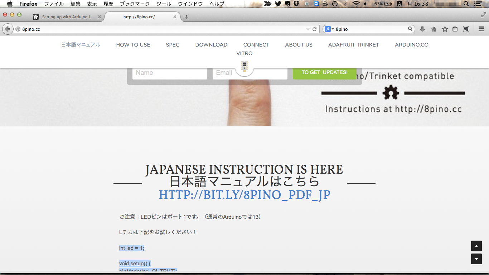Open Spotlight search in the menu bar
This screenshot has height=275, width=489.
[x=466, y=4]
